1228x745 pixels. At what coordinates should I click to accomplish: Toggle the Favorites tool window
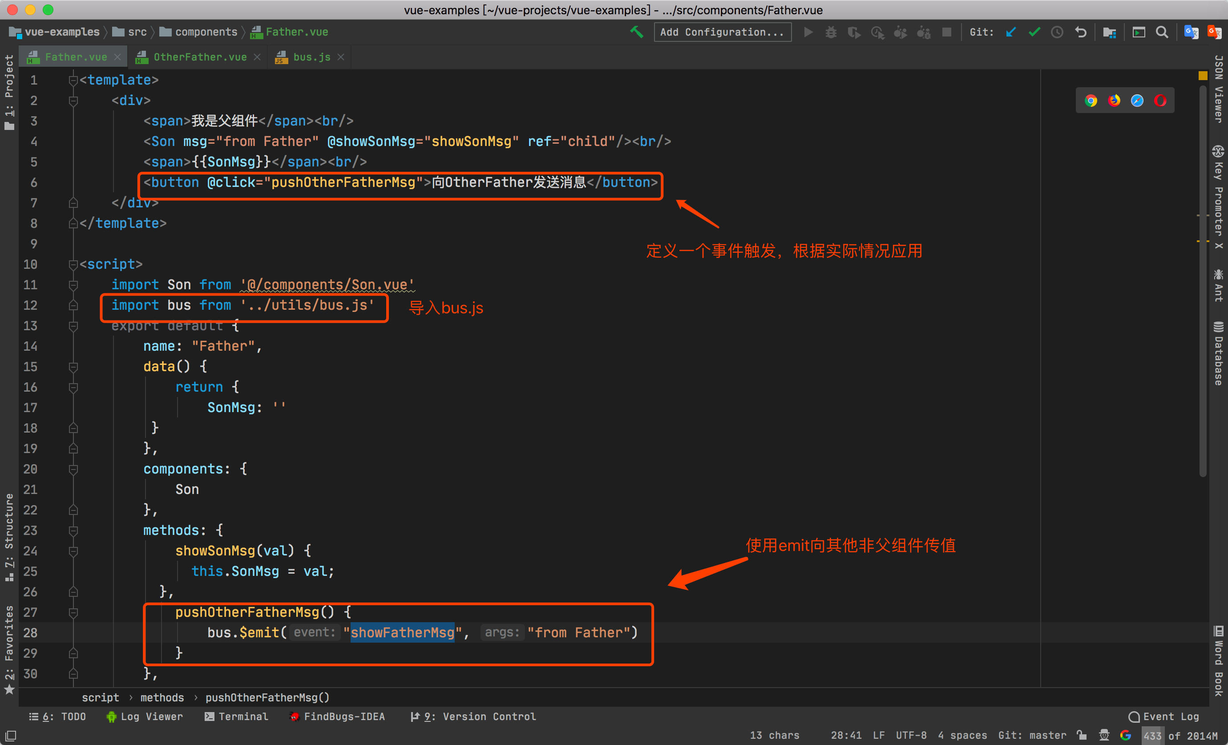9,649
